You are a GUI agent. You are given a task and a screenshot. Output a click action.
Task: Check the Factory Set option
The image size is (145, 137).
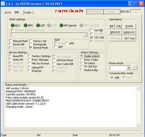[31, 41]
